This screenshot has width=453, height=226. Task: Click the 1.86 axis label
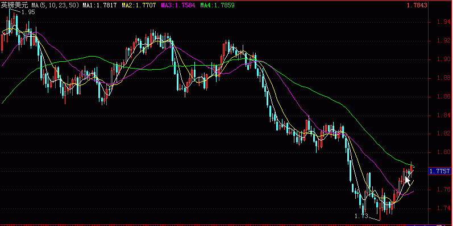coord(443,96)
